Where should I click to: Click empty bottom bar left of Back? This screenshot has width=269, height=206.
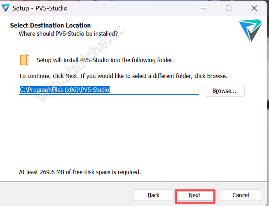(66, 195)
